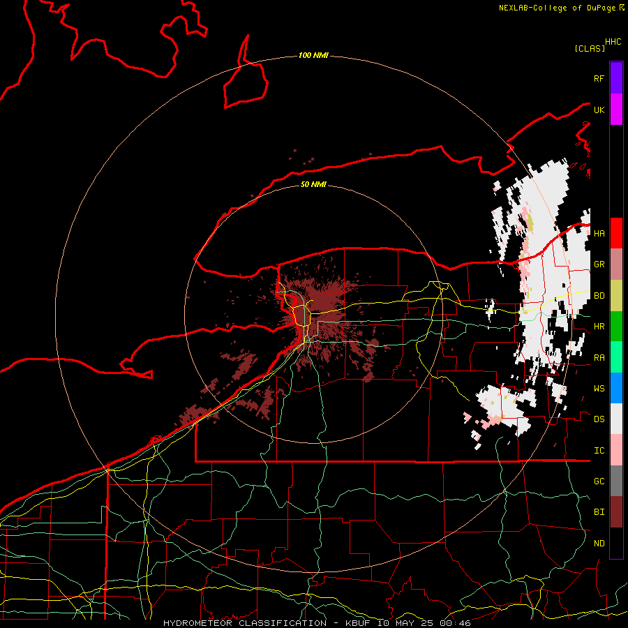Image resolution: width=628 pixels, height=628 pixels.
Task: Click the BD legend label
Action: (x=599, y=296)
